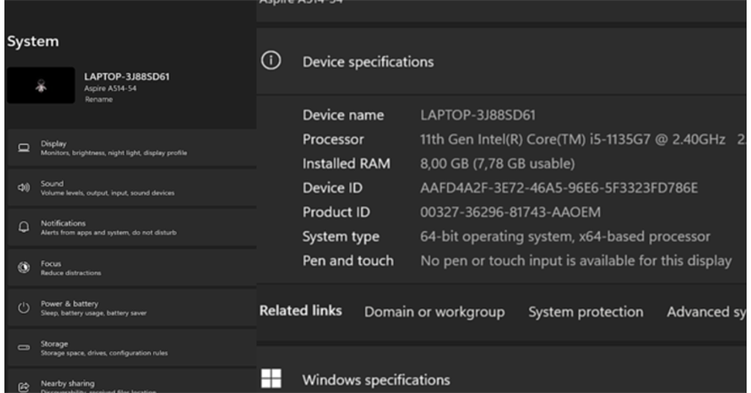Open Notifications settings
Image resolution: width=751 pixels, height=393 pixels.
click(x=132, y=227)
